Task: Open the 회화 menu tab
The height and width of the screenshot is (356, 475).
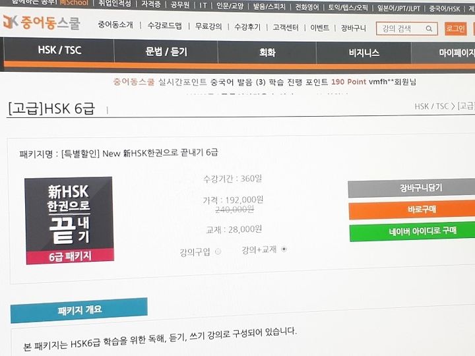Action: 267,53
